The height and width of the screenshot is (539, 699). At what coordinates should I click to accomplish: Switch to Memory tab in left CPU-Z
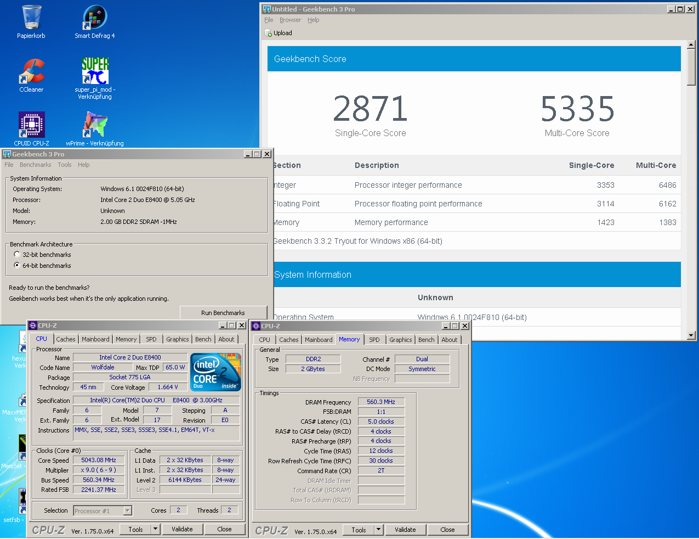(x=126, y=340)
